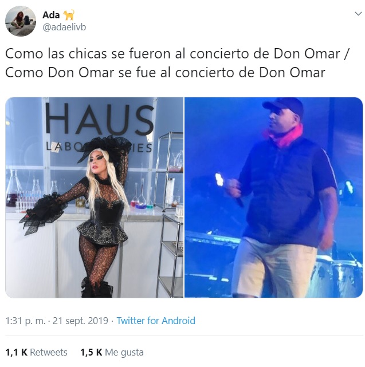The width and height of the screenshot is (365, 367).
Task: Click the HAUS lettering in left photo
Action: (x=99, y=120)
